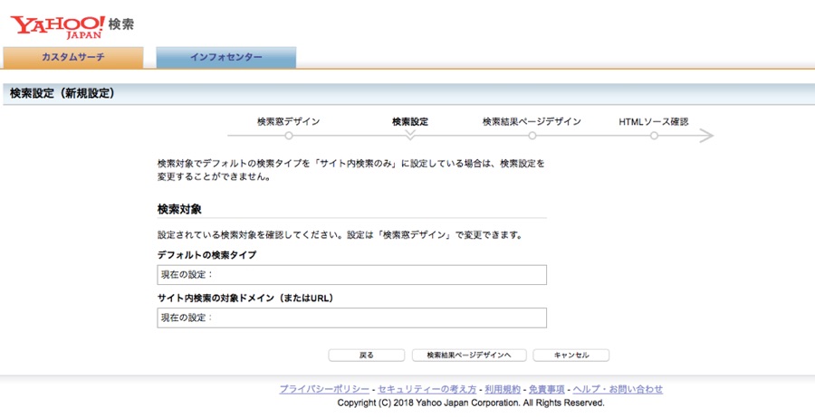Click the 検索対象 section heading
Viewport: 815px width, 417px height.
coord(179,210)
